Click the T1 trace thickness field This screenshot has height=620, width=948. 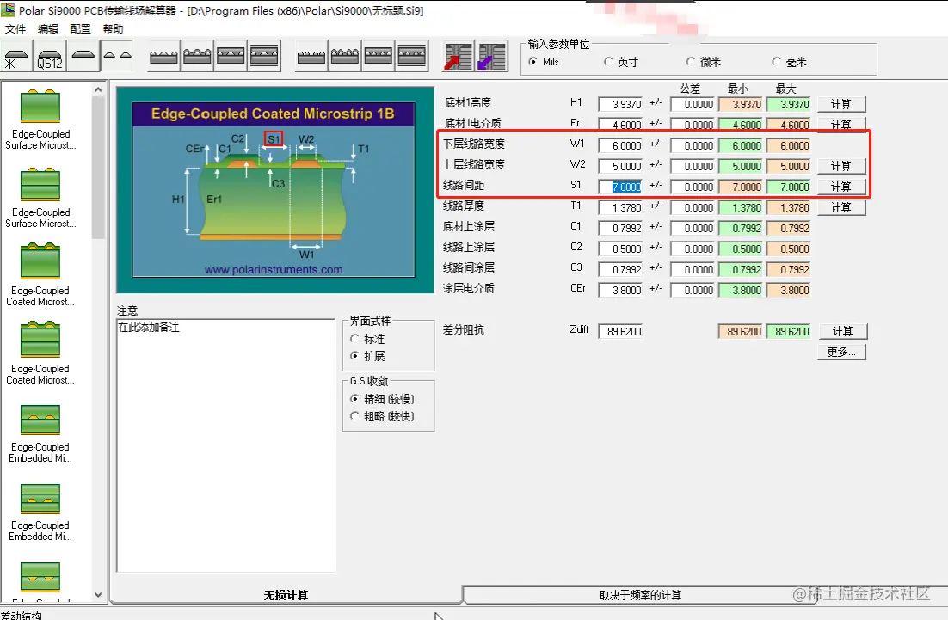pos(620,207)
